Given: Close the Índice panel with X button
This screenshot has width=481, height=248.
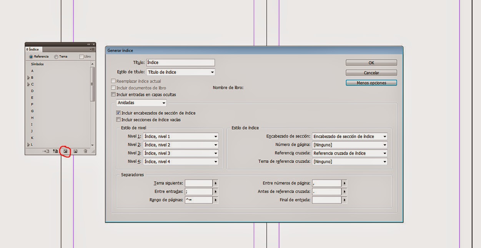Looking at the screenshot, I should tap(93, 45).
